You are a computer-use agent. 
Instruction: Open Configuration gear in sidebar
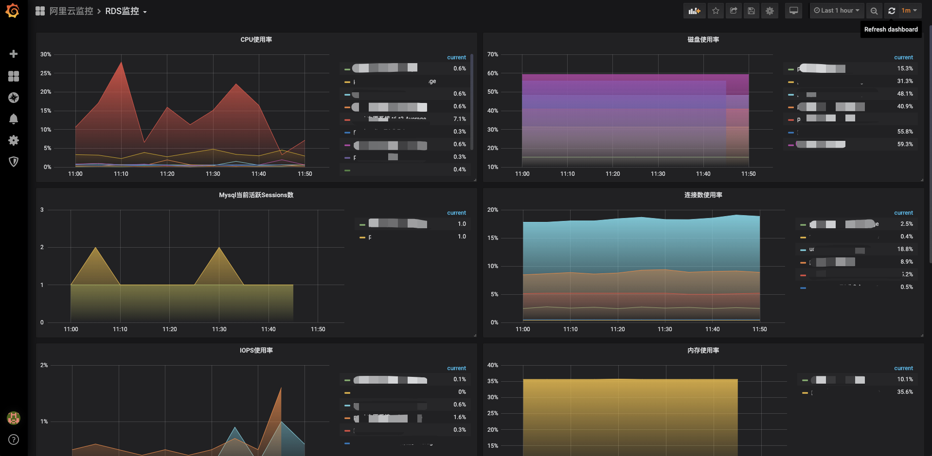14,140
